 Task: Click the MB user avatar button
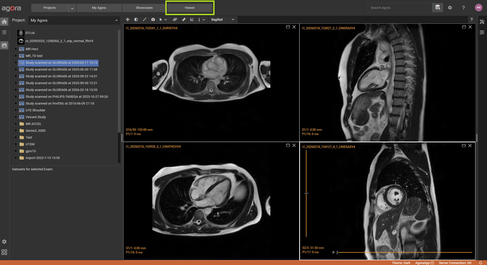pyautogui.click(x=478, y=8)
